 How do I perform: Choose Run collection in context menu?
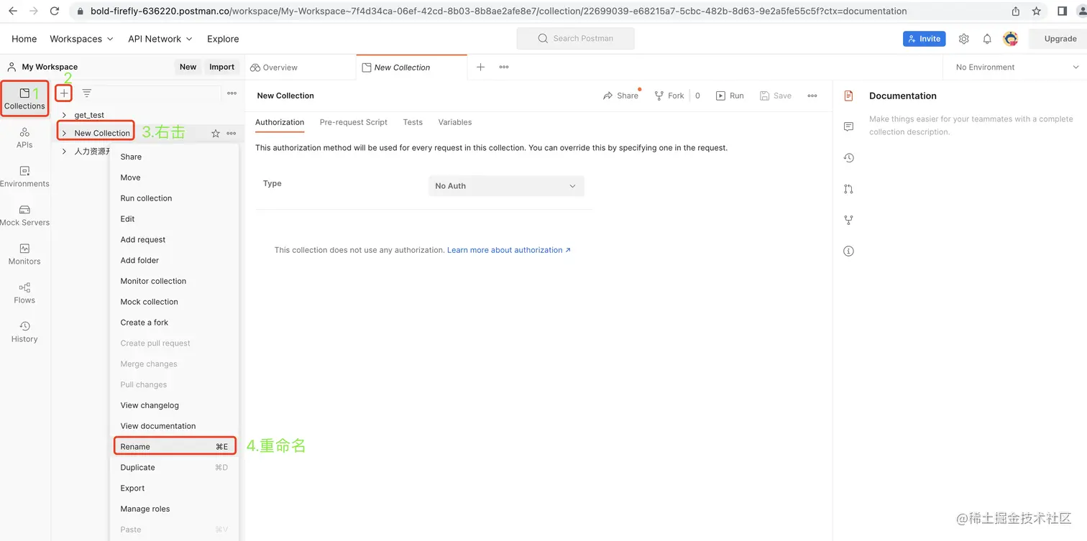[175, 198]
